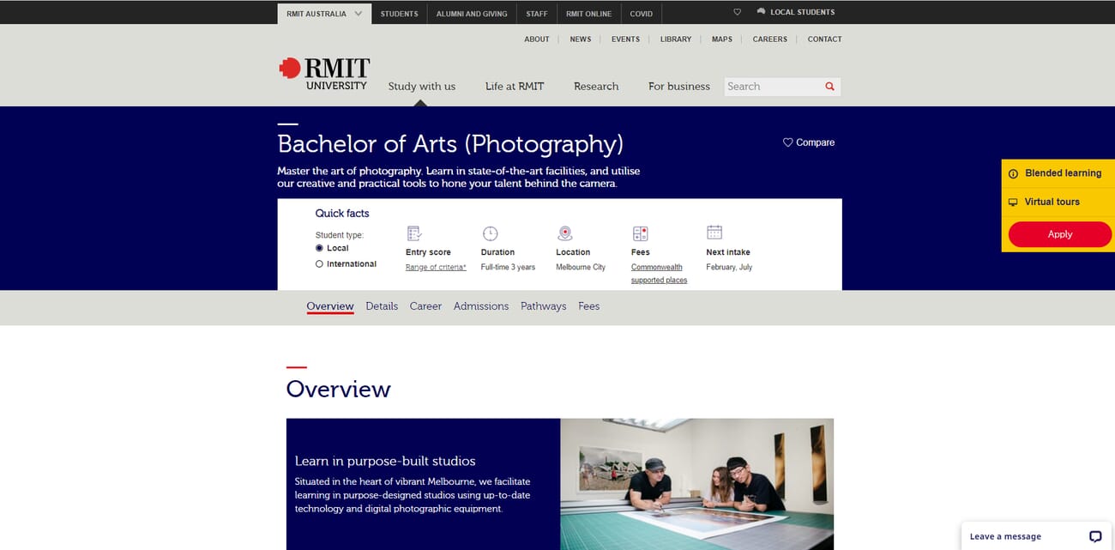Click the Duration clock icon

pyautogui.click(x=490, y=233)
